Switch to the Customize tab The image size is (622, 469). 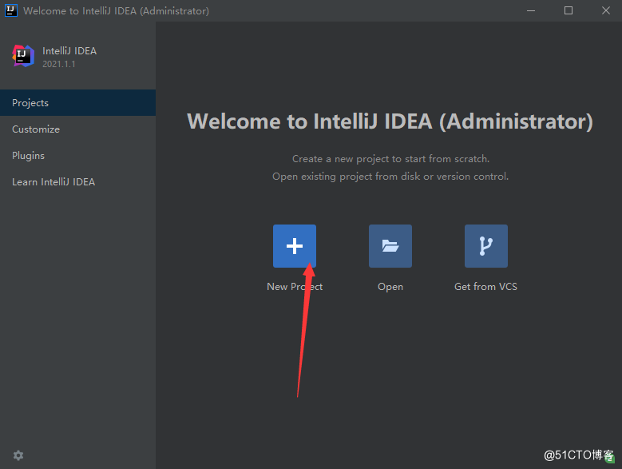tap(77, 129)
